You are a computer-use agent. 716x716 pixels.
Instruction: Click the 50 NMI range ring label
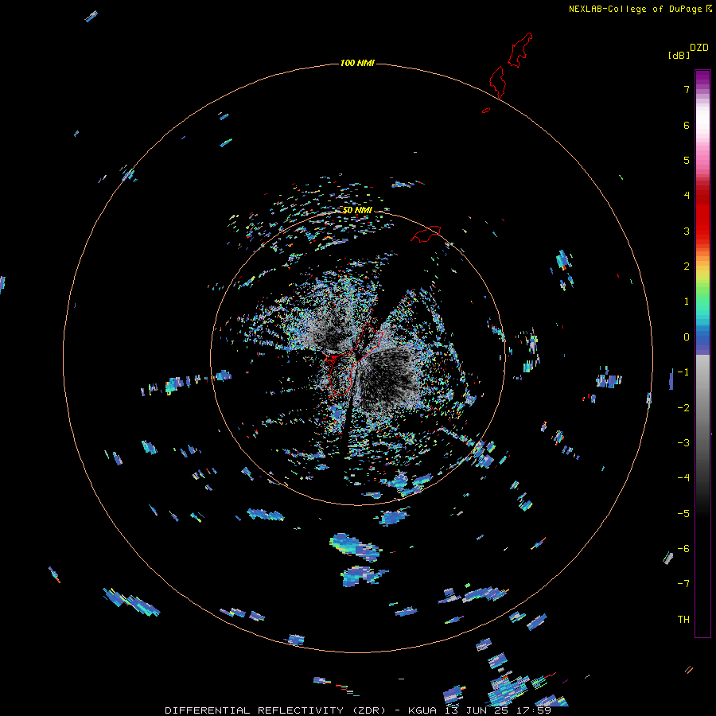(x=357, y=210)
